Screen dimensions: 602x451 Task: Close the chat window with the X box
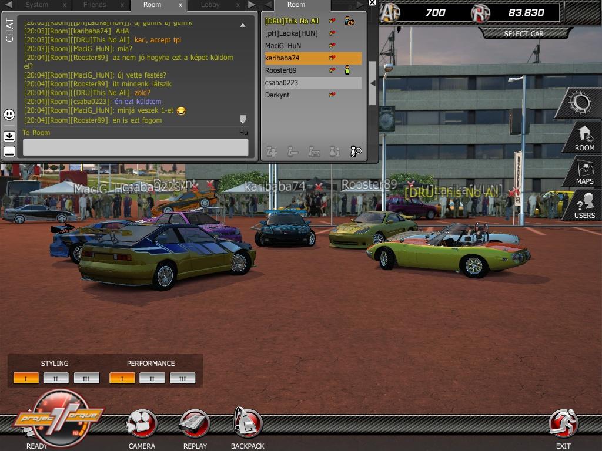point(372,3)
